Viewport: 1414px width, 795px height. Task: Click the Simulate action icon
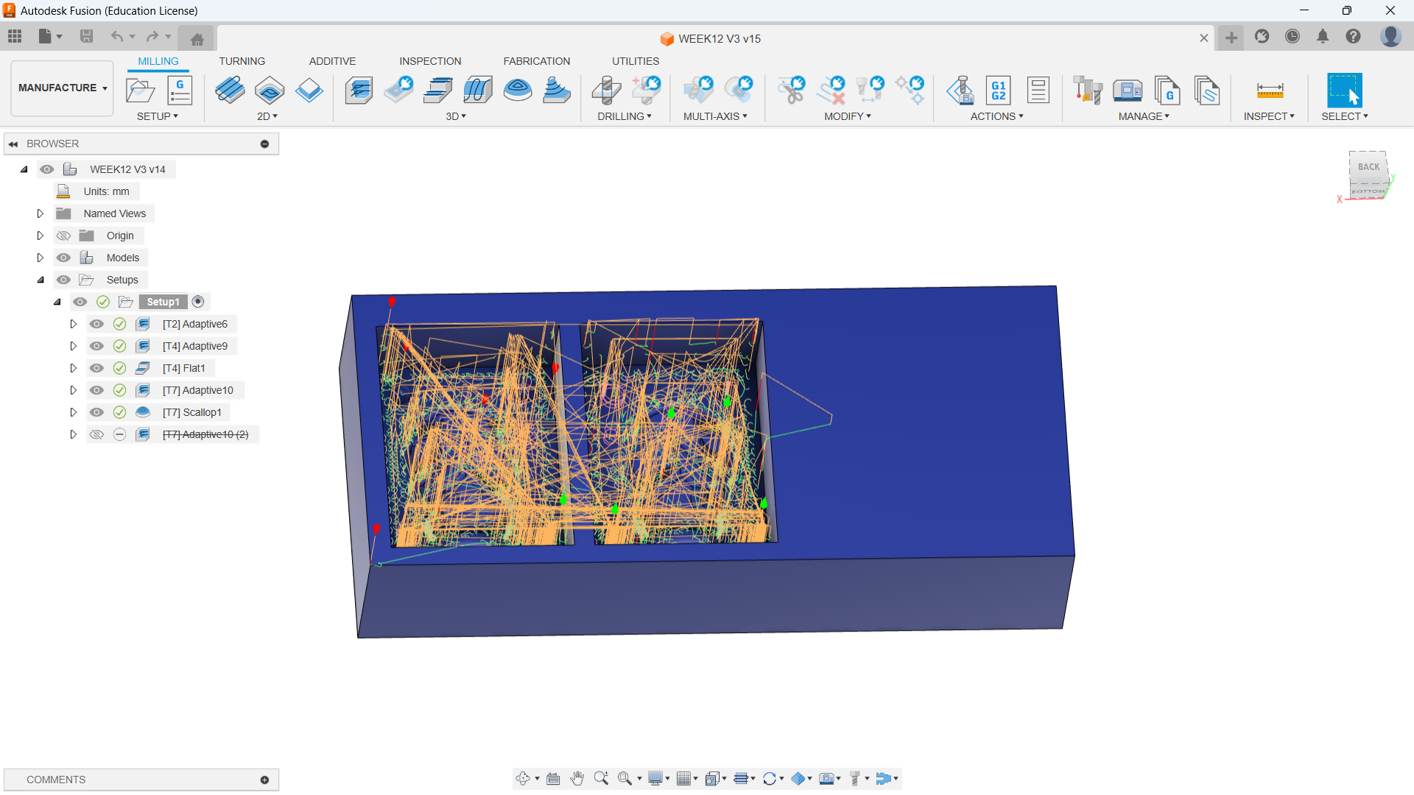coord(960,91)
